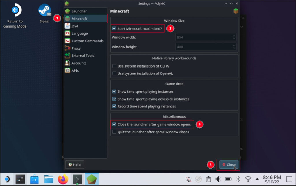
Task: Click the show desktop button
Action: (289, 179)
